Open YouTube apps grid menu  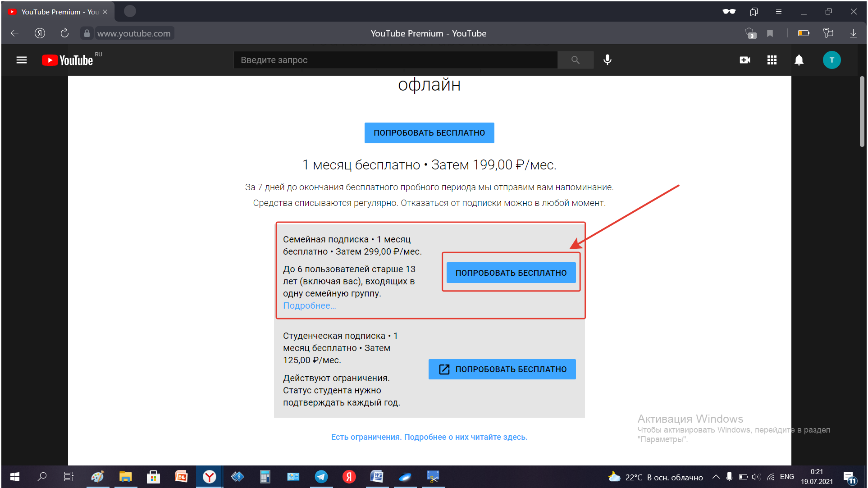coord(772,60)
